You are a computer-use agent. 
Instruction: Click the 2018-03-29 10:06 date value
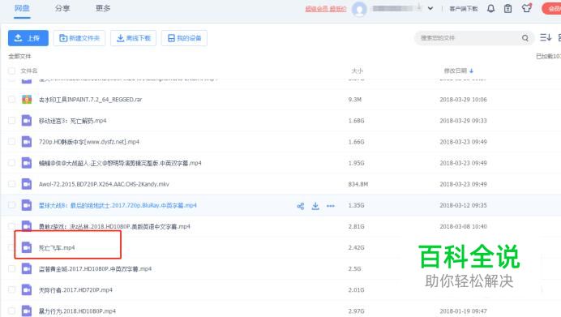point(464,100)
